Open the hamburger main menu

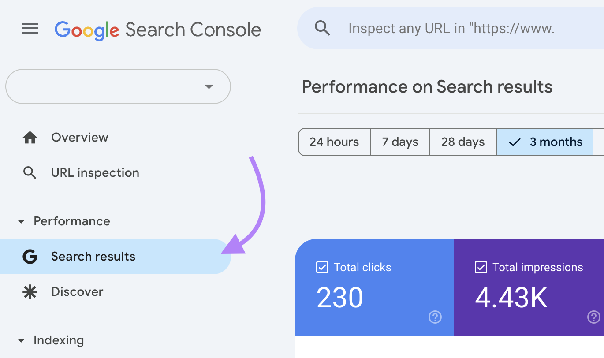coord(30,29)
